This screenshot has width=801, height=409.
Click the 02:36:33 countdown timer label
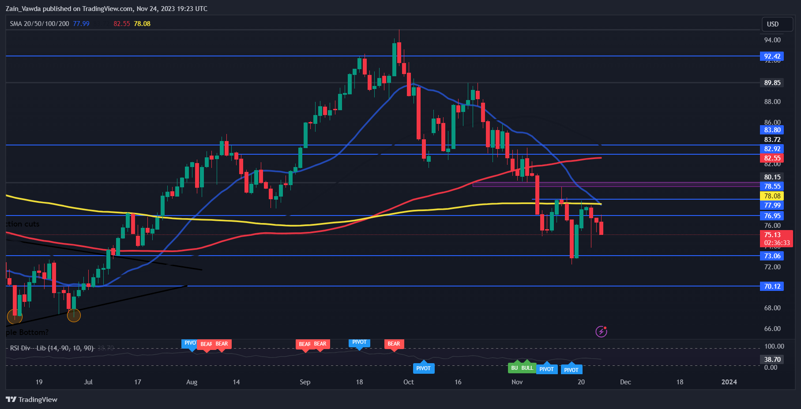pos(777,243)
